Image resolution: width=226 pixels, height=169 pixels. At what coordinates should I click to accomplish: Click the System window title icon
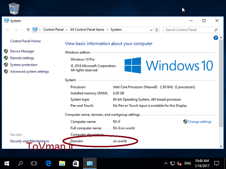(6, 21)
